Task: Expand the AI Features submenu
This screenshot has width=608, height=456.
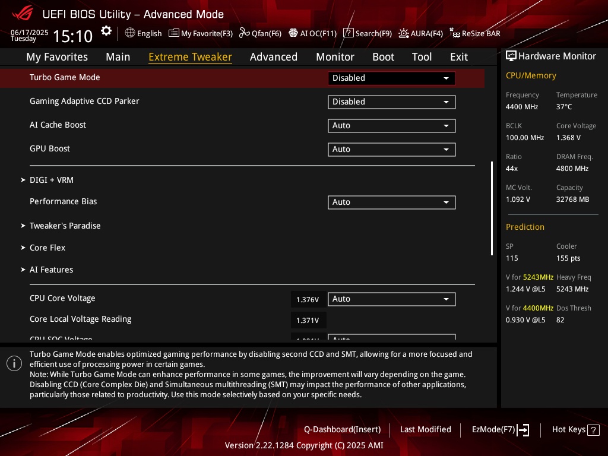Action: pyautogui.click(x=47, y=270)
